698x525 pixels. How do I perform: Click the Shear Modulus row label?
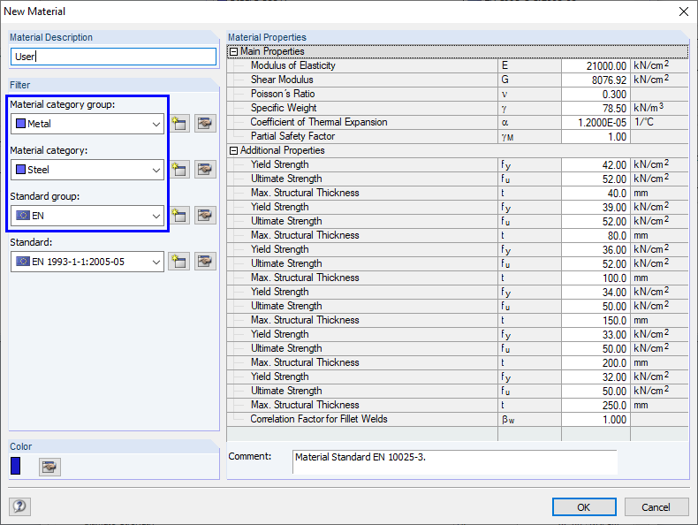click(x=282, y=80)
